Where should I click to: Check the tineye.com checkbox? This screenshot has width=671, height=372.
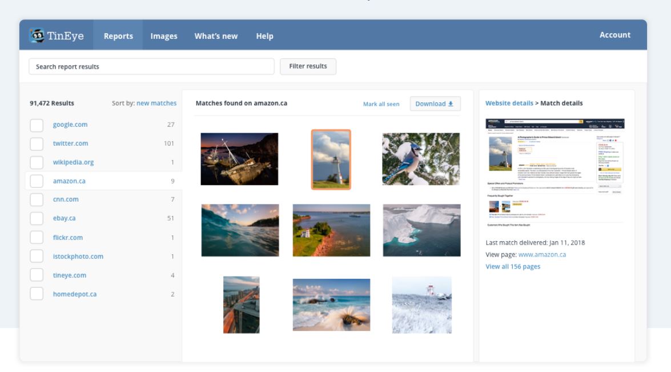(37, 275)
